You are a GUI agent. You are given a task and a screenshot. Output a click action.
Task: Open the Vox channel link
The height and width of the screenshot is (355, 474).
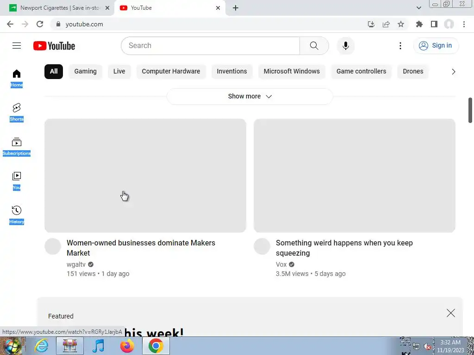[x=281, y=264]
